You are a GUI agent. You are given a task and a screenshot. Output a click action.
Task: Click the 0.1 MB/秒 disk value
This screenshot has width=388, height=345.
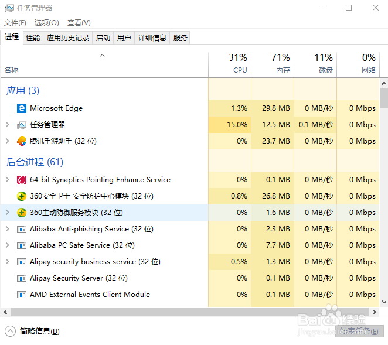point(316,124)
